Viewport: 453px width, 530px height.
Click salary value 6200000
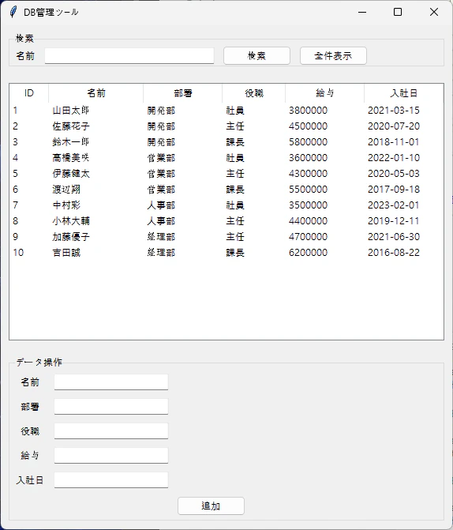tap(308, 253)
